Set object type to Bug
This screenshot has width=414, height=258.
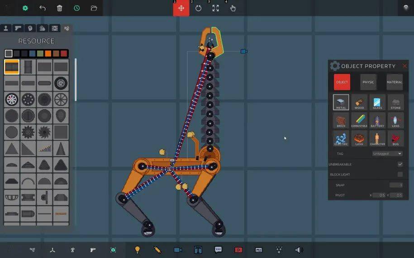(395, 138)
